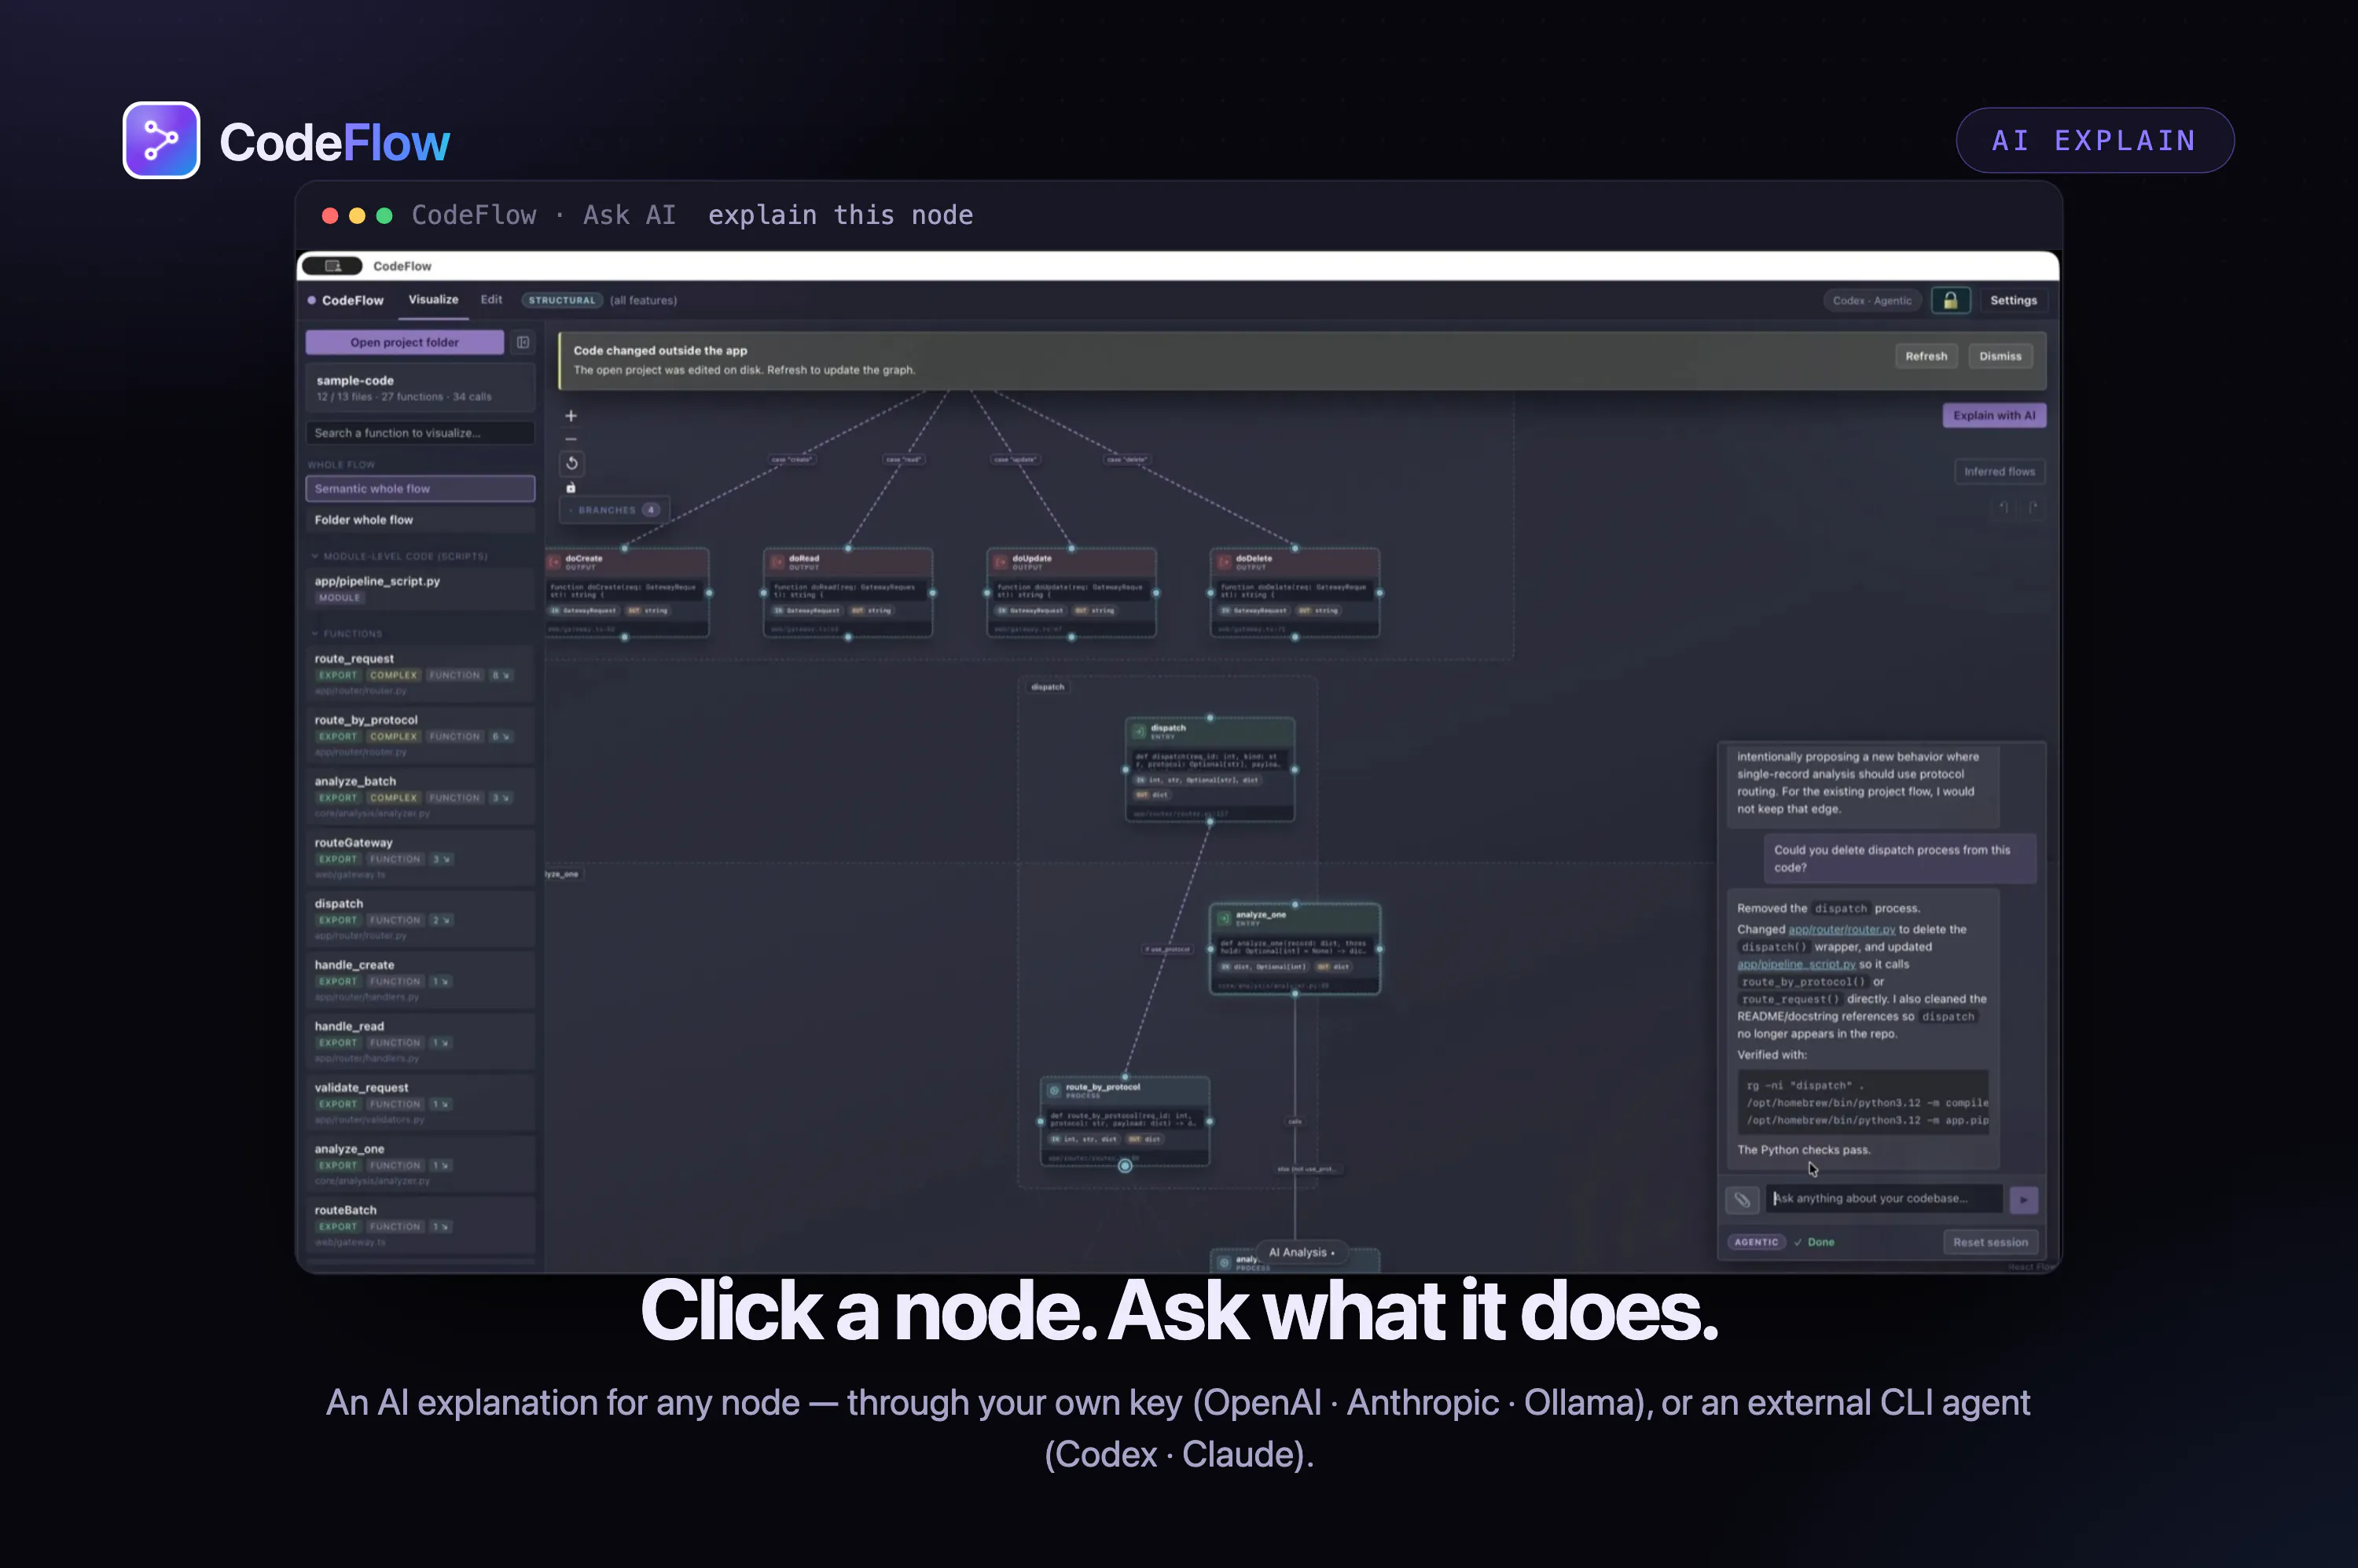The image size is (2358, 1568).
Task: Focus the Ask anything about your codebase field
Action: click(1884, 1198)
